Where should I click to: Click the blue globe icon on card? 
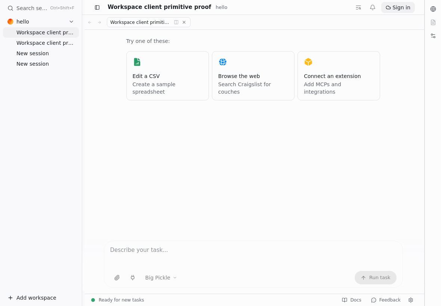[x=222, y=62]
